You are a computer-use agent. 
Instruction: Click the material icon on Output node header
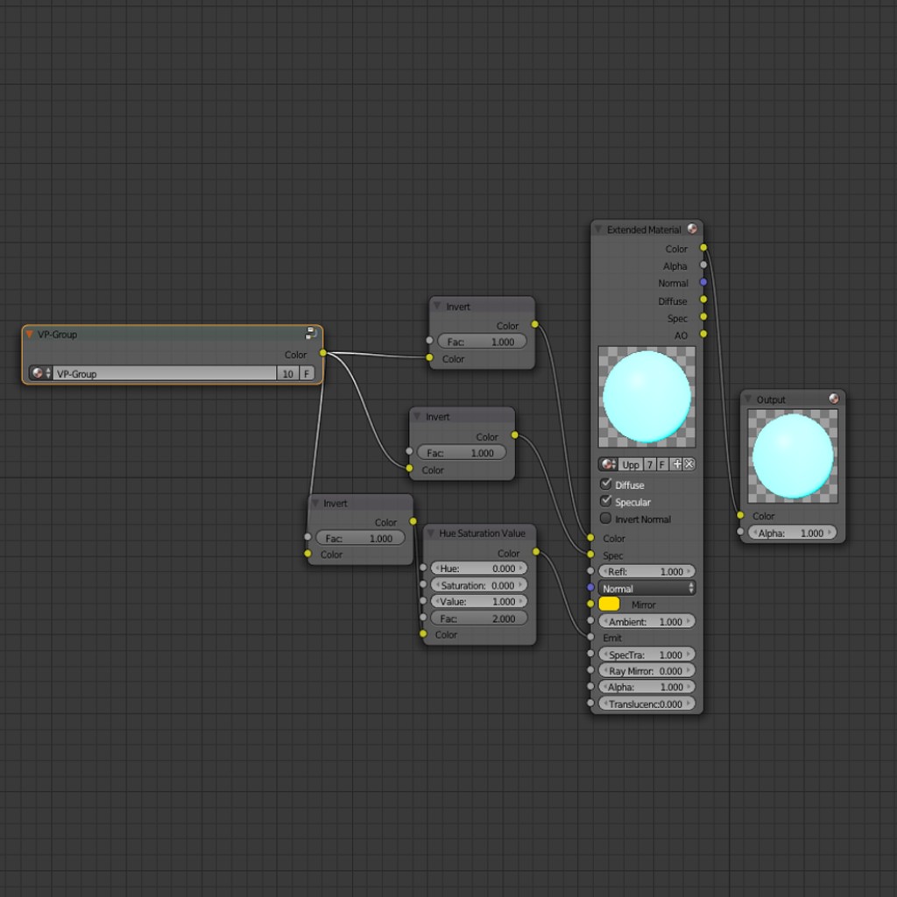[834, 399]
